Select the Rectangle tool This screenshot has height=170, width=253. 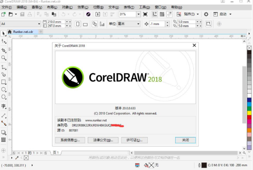click(x=3, y=82)
